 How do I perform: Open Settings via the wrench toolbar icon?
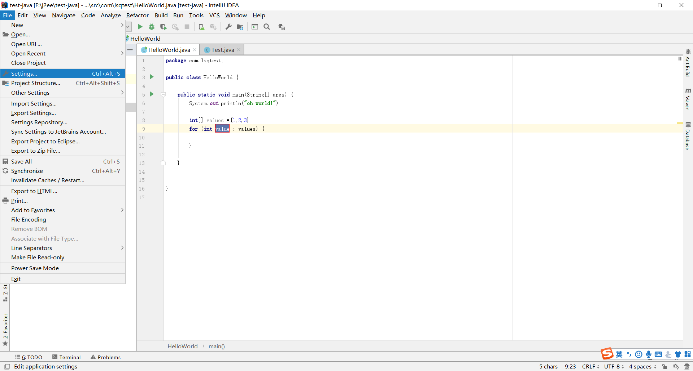[x=228, y=27]
